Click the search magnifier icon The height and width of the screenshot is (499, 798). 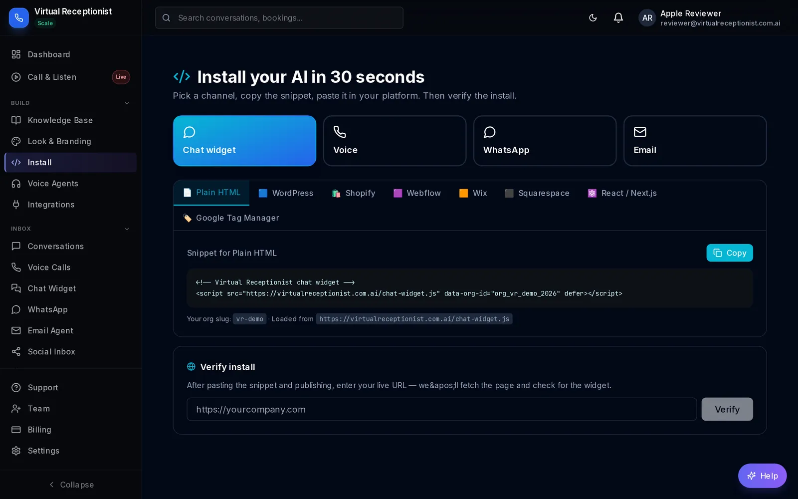coord(167,18)
